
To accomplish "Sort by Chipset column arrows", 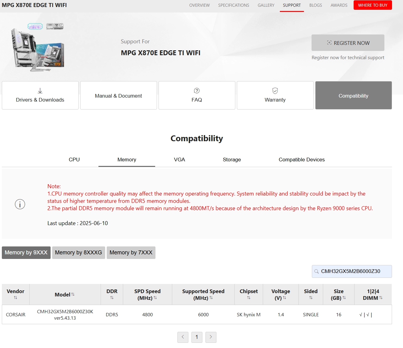I will tap(249, 298).
